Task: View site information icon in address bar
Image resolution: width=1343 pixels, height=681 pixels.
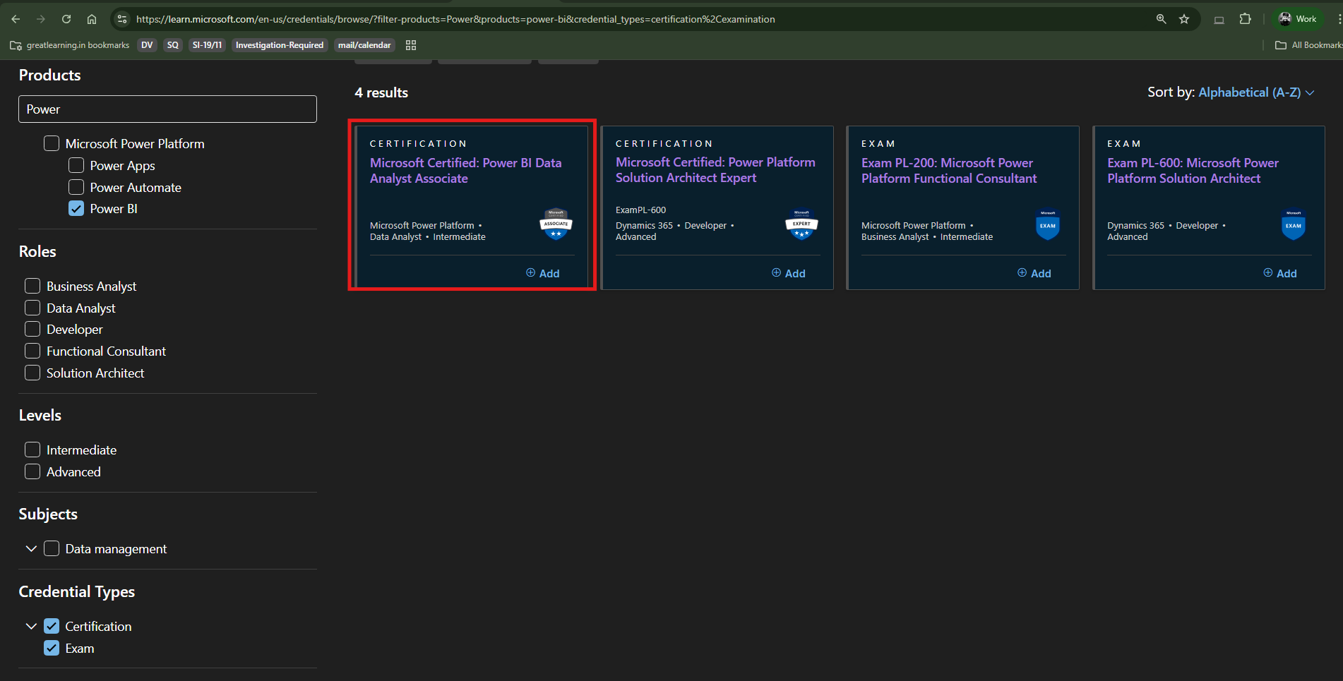Action: coord(122,19)
